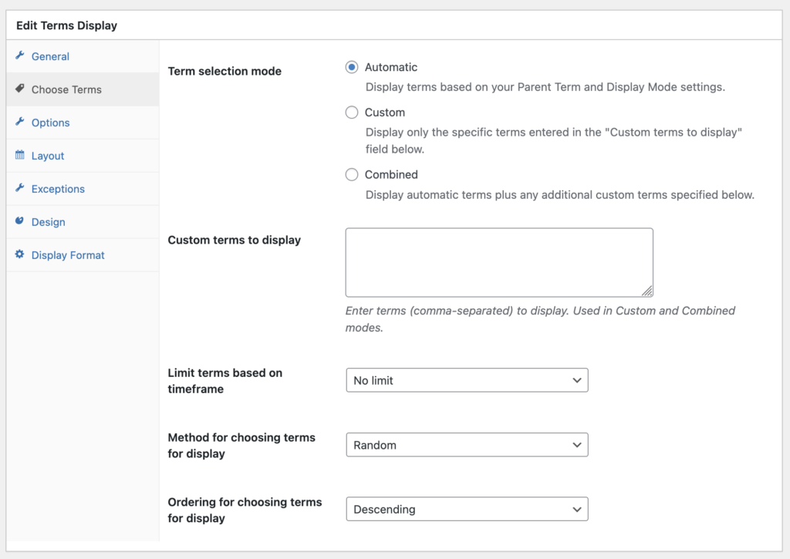Viewport: 790px width, 559px height.
Task: Select the Automatic term selection mode
Action: click(352, 67)
